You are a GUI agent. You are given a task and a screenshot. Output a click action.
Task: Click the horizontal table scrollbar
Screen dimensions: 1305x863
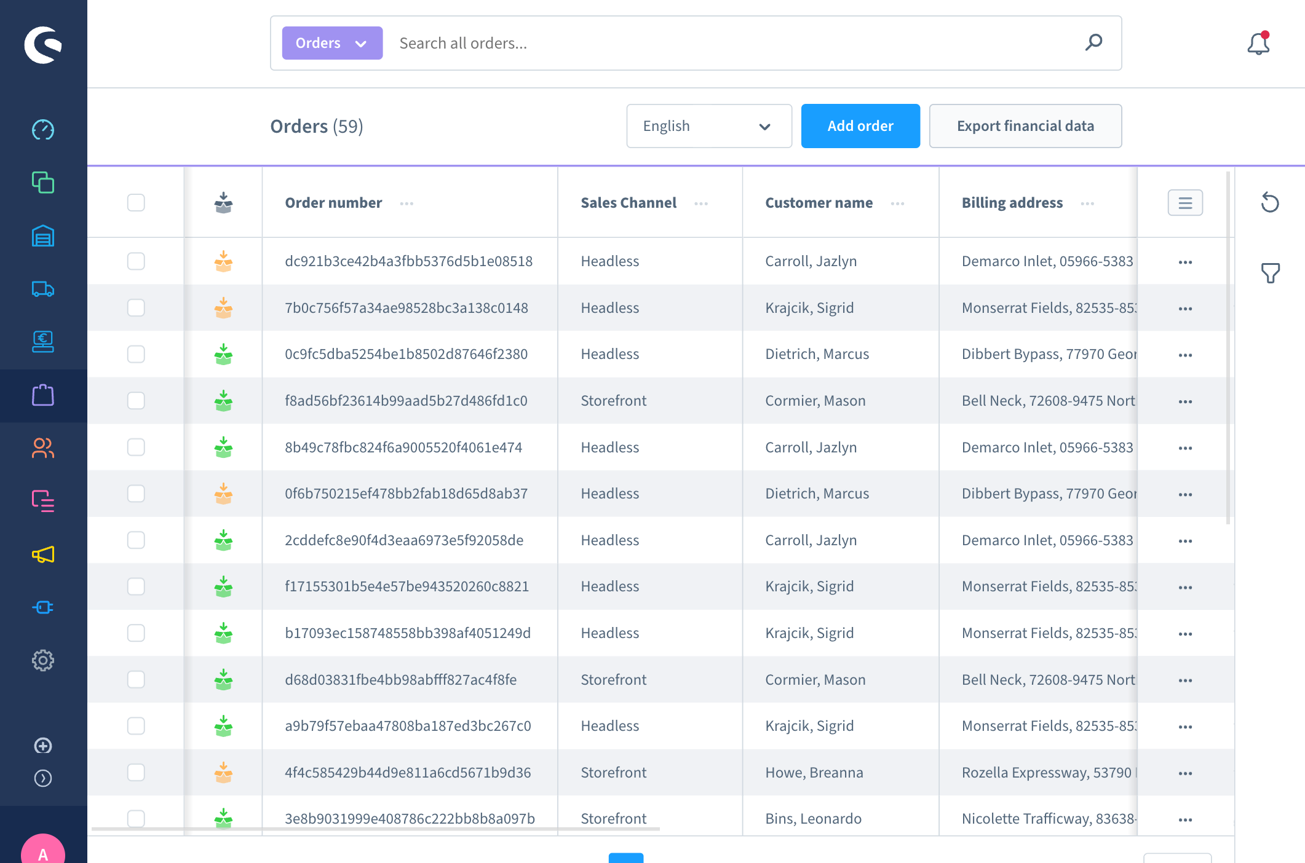click(376, 829)
